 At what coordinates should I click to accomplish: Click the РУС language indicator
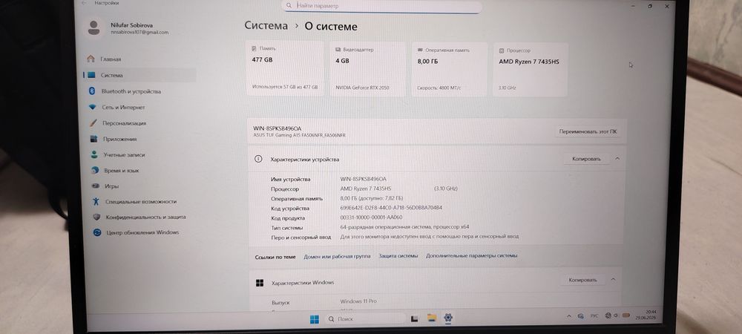[594, 315]
